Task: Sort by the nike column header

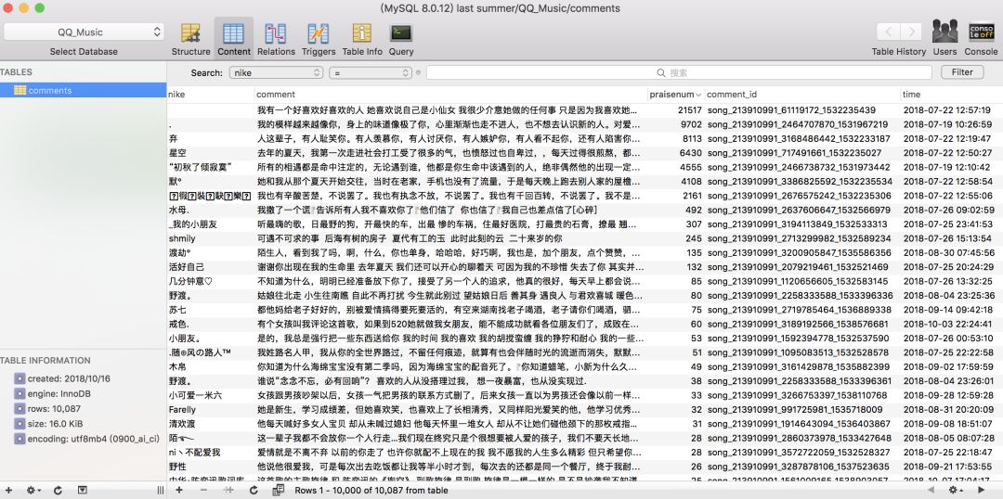Action: click(x=211, y=94)
